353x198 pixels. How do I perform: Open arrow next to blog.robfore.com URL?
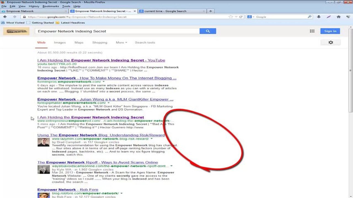coord(121,193)
